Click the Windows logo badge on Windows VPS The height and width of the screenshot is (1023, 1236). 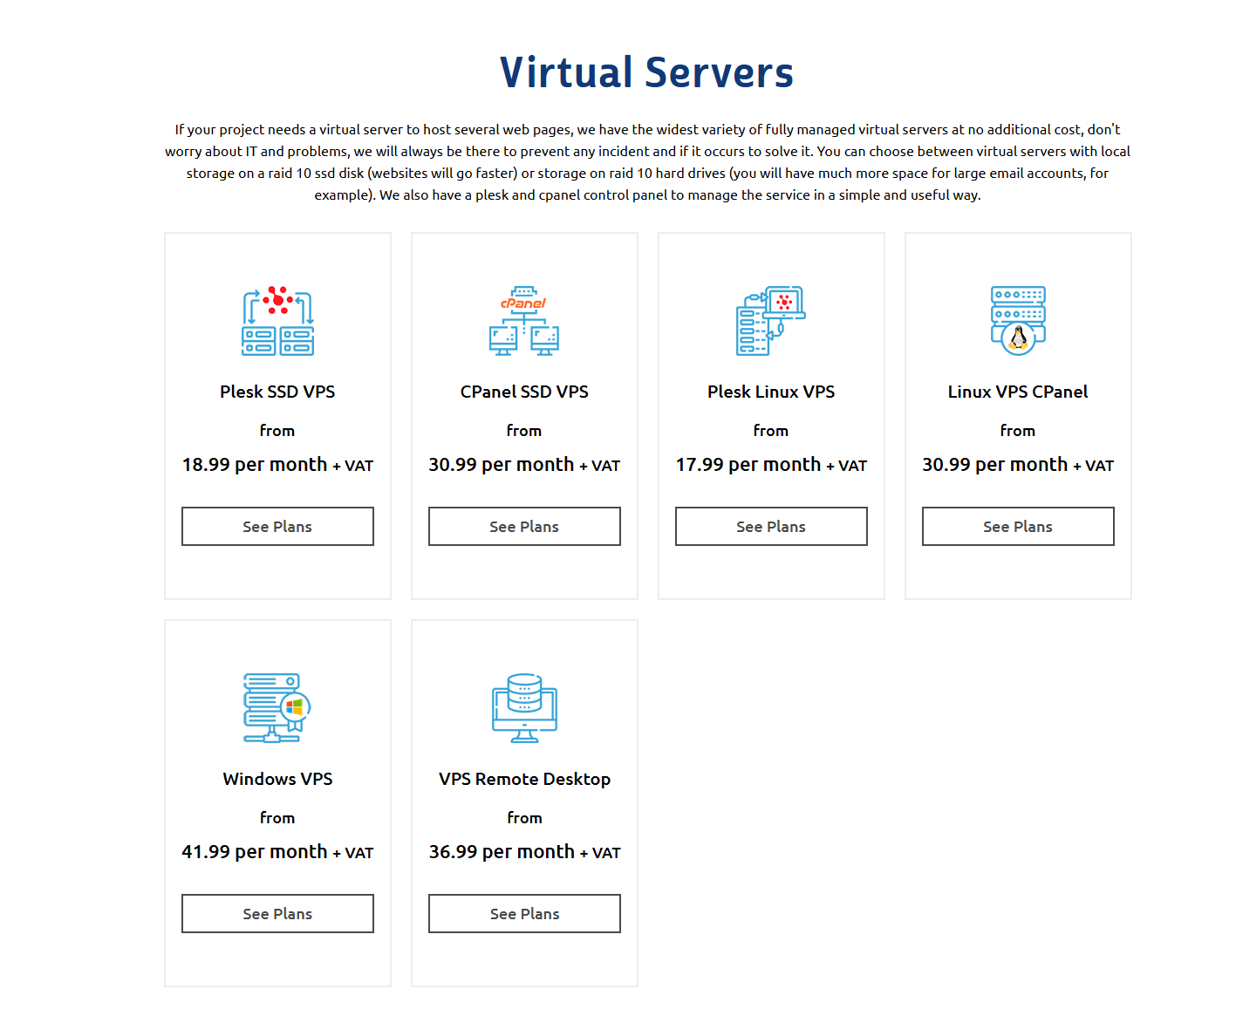click(x=294, y=708)
